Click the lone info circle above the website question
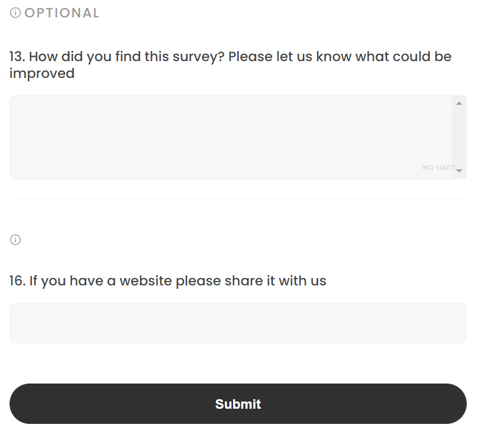Screen dimensions: 483x448 pos(15,239)
